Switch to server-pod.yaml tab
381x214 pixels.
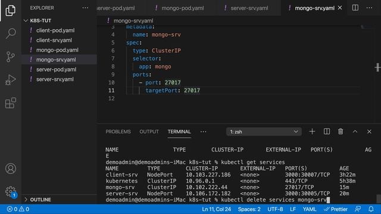116,8
